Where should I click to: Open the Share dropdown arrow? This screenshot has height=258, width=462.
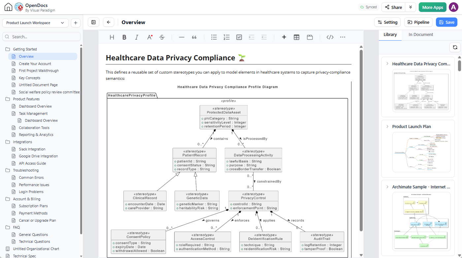tap(411, 7)
